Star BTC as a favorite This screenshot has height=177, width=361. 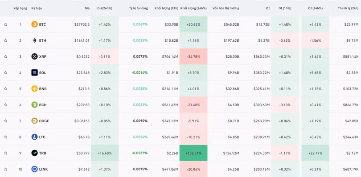6,24
